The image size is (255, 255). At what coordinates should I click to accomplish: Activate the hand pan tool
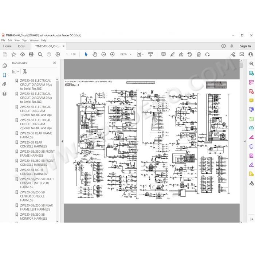tap(95, 54)
